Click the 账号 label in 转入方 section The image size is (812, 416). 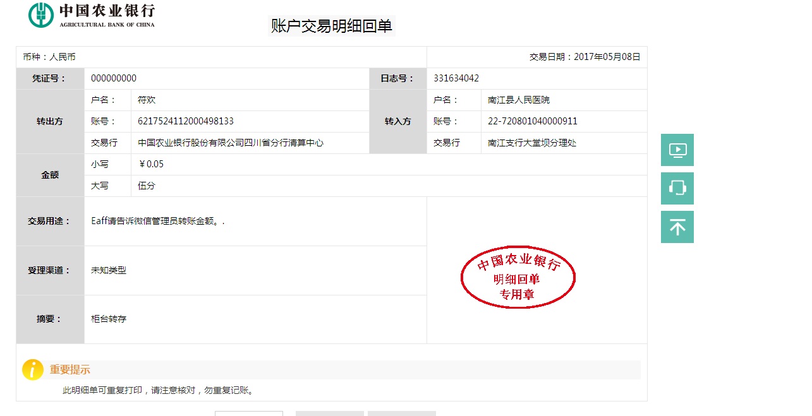(447, 121)
